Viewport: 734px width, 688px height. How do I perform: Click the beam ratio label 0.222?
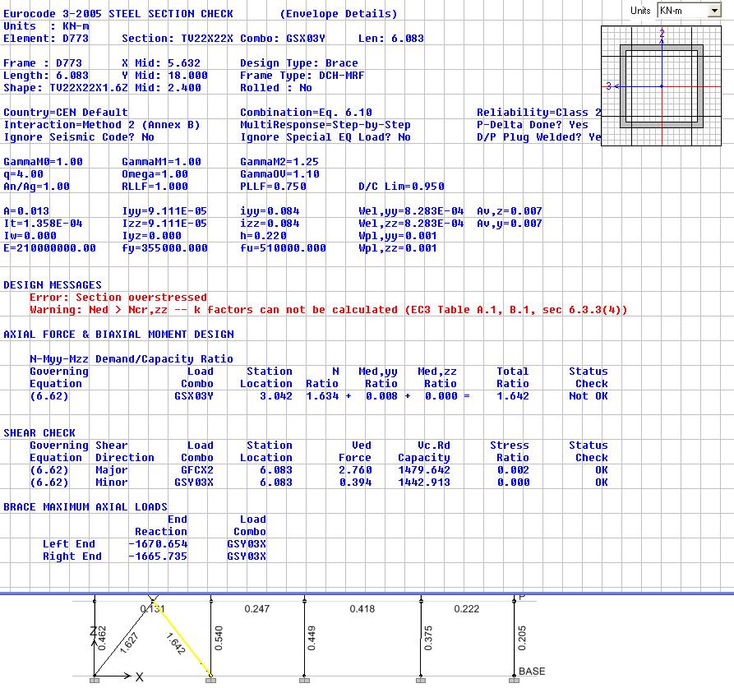click(466, 609)
